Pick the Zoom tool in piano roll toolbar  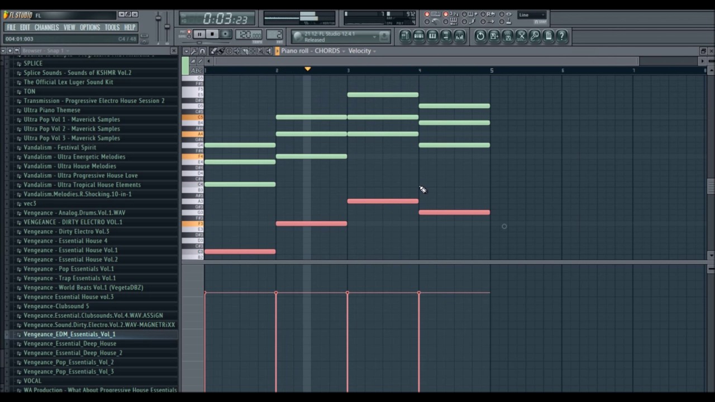click(x=260, y=51)
